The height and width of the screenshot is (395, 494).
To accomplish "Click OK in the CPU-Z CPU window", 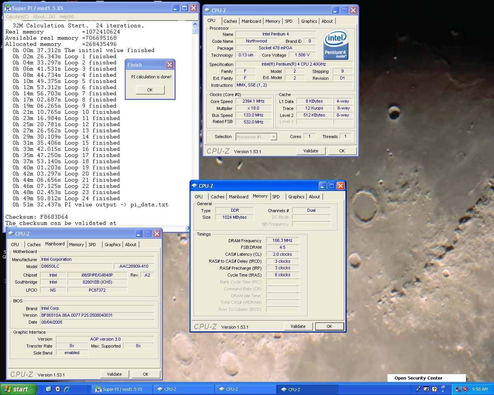I will click(x=342, y=151).
